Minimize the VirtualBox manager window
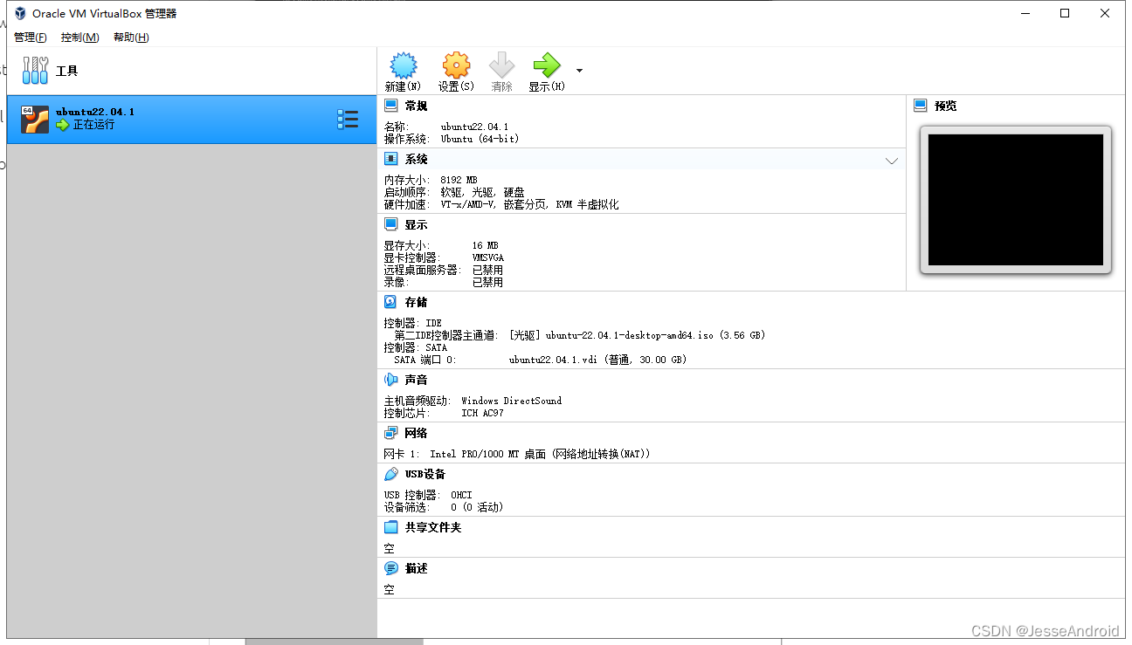This screenshot has height=645, width=1132. [1025, 13]
